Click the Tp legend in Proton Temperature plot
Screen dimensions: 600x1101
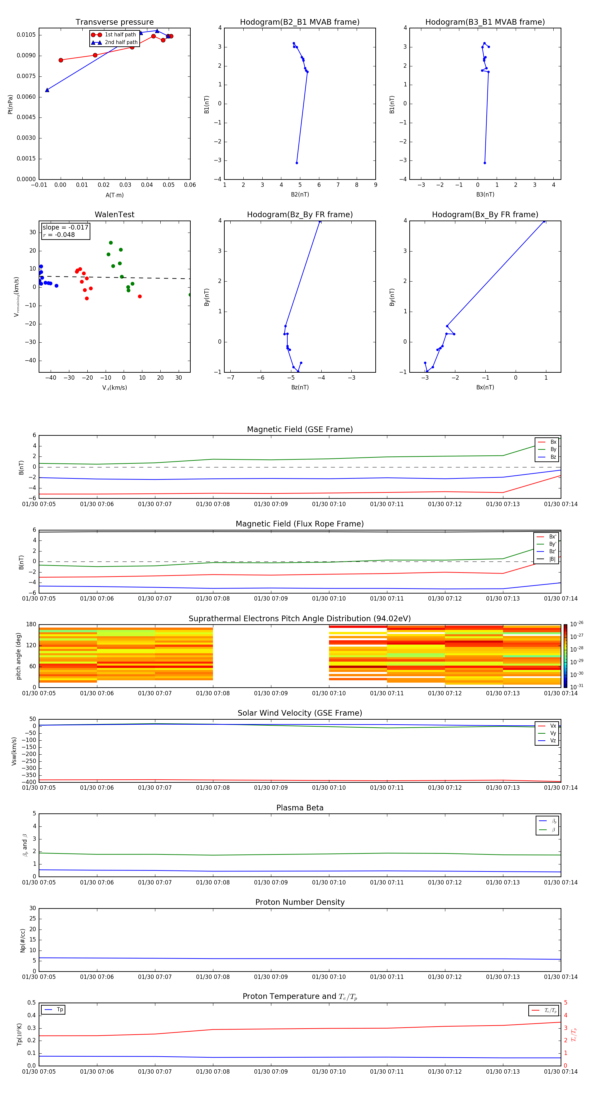point(53,1010)
